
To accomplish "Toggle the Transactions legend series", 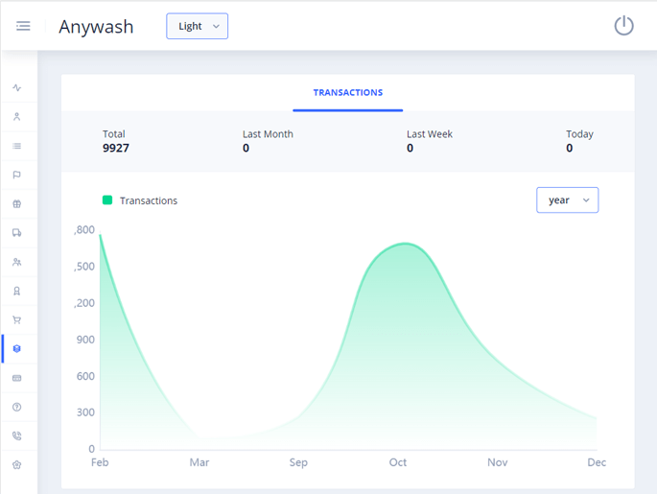I will (x=140, y=200).
